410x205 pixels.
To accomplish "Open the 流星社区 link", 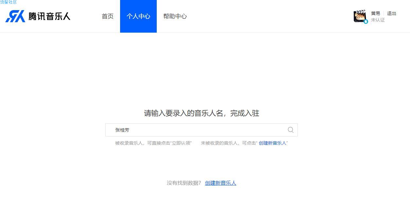I will point(9,2).
